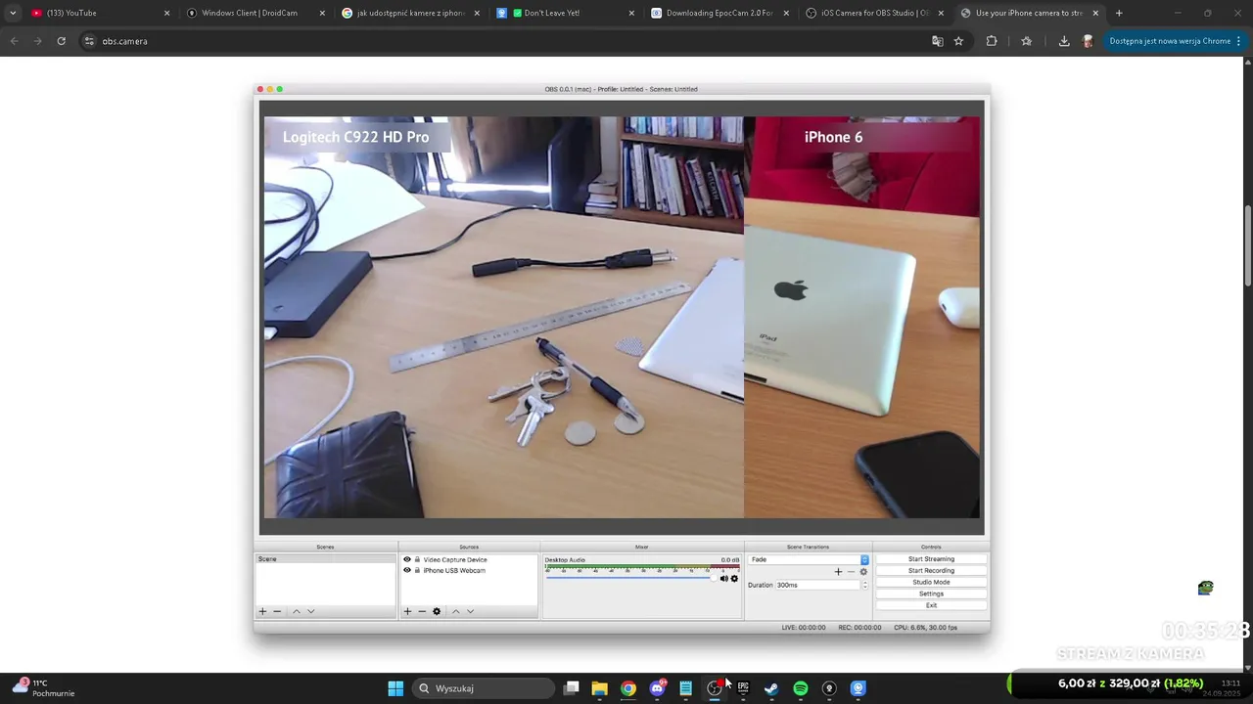Add a new source with Sources plus
This screenshot has height=704, width=1253.
point(407,611)
